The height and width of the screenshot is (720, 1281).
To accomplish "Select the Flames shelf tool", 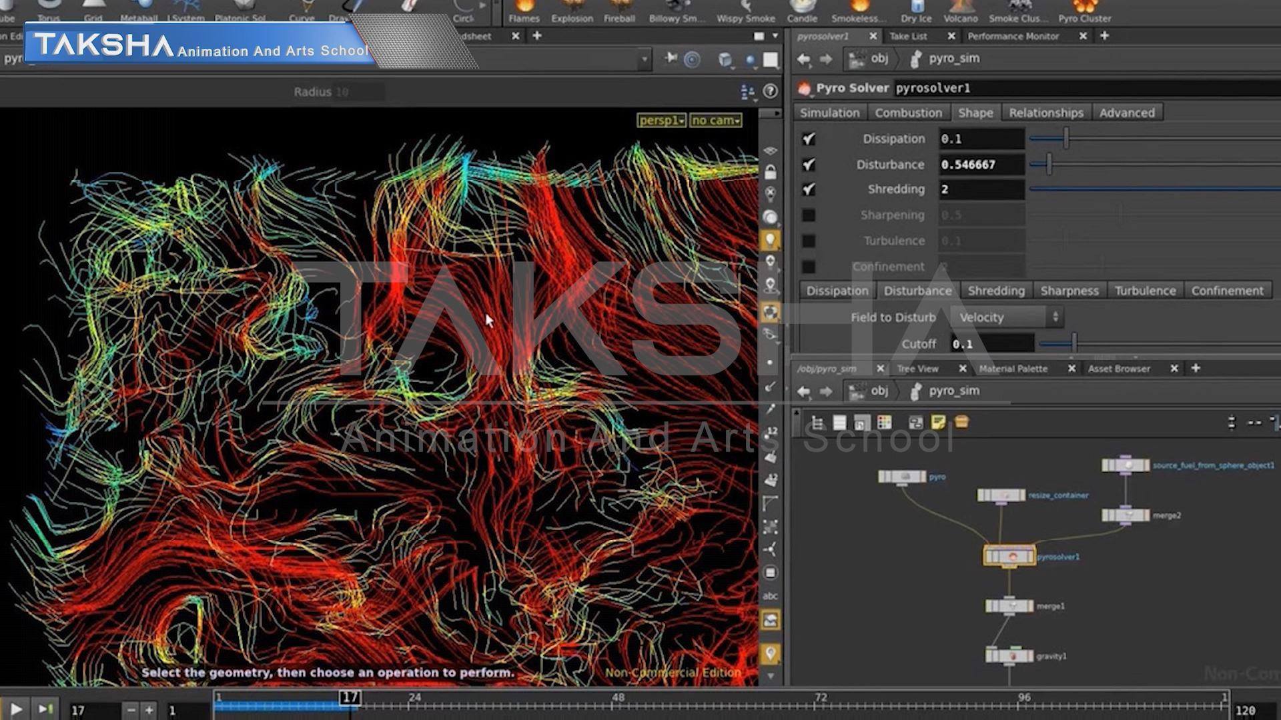I will (x=524, y=11).
